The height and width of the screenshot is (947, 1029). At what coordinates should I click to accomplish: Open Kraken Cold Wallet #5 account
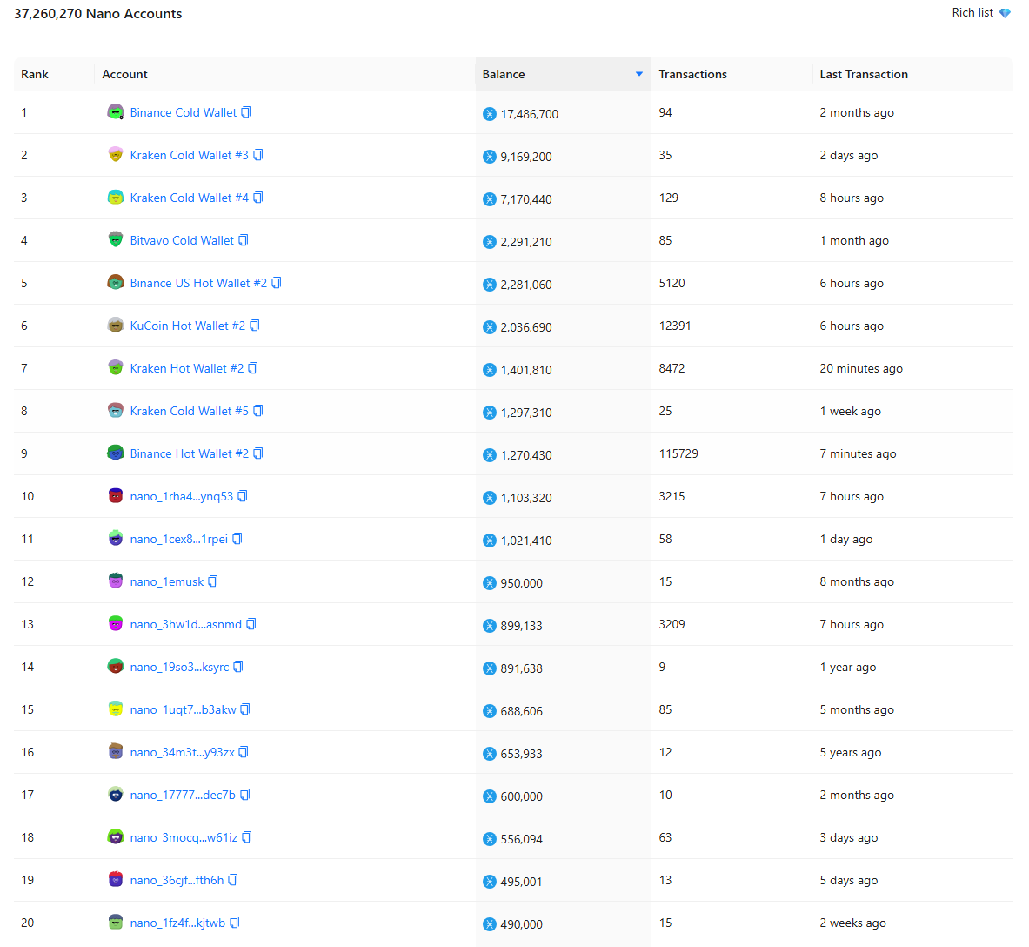point(189,411)
